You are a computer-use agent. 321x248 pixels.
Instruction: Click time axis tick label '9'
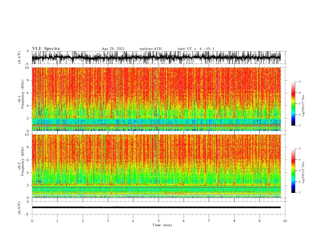pyautogui.click(x=259, y=221)
